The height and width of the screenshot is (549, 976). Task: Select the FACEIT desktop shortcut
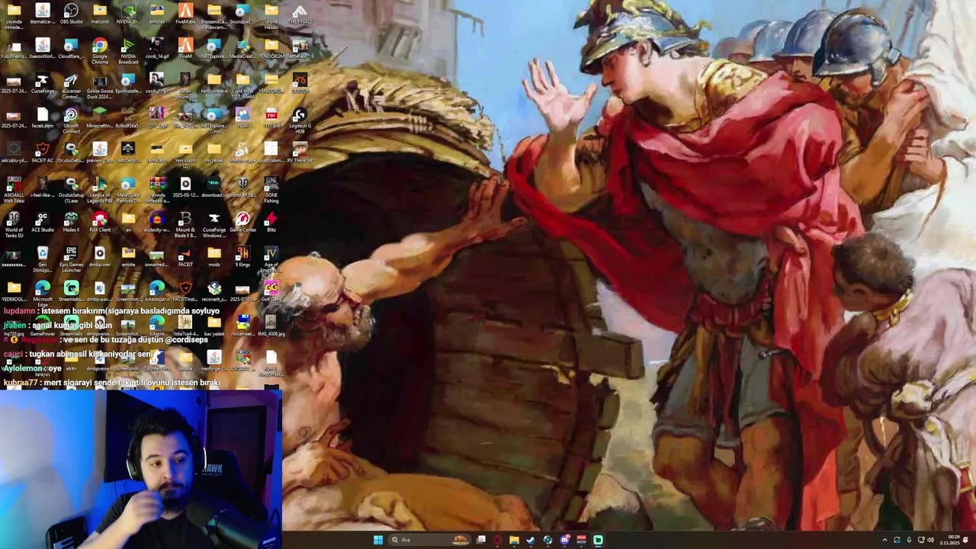click(x=185, y=257)
